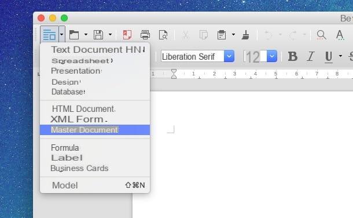
Task: Click the New document icon
Action: click(x=49, y=34)
